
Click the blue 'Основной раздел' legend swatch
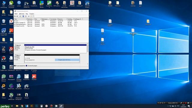coord(26,66)
